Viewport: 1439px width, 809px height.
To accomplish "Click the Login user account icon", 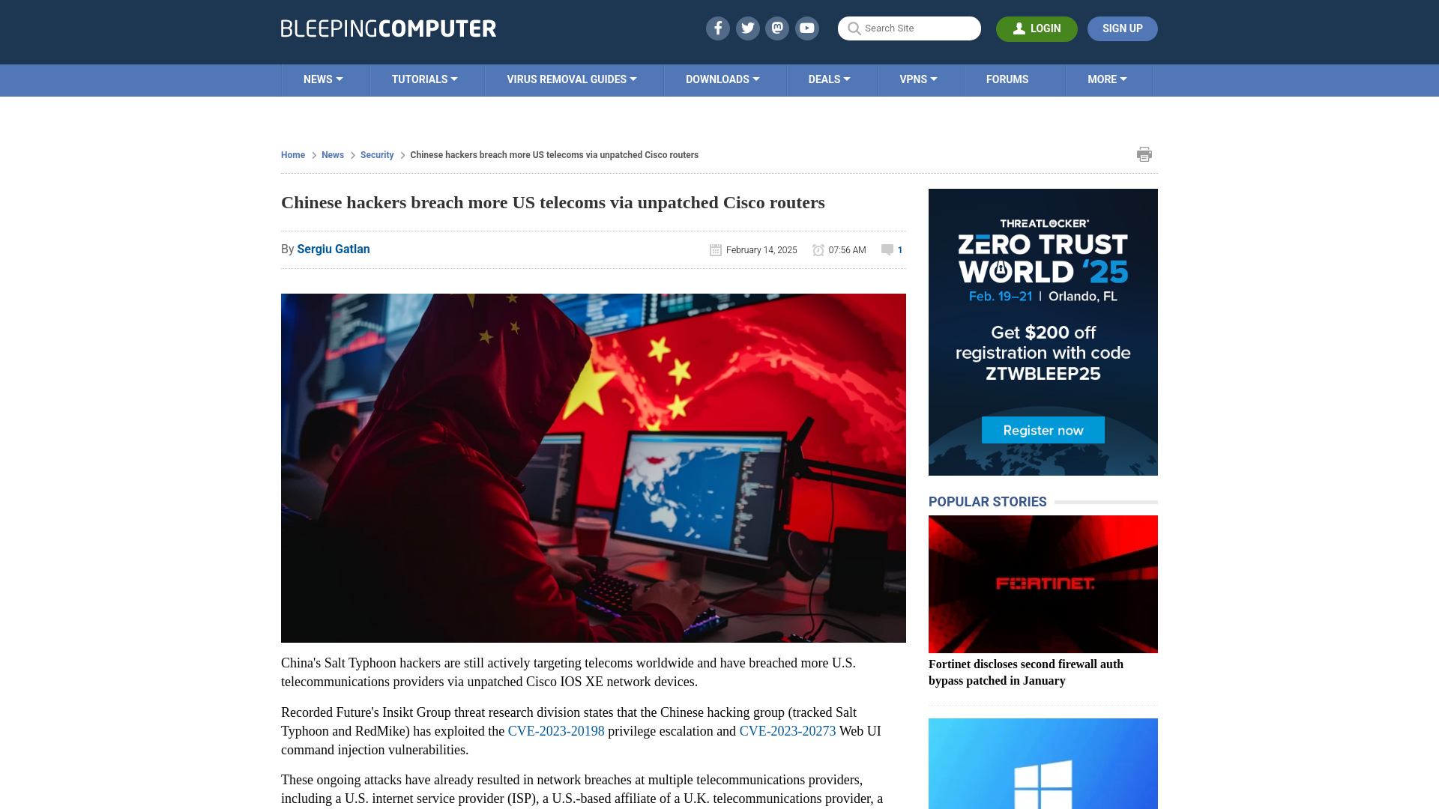I will (1019, 28).
